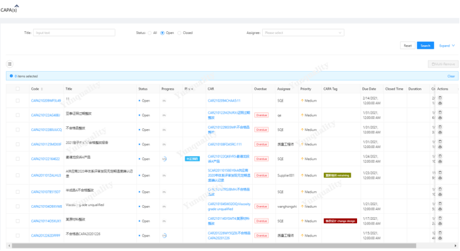Screen dimensions: 460x251
Task: Tick the checkbox for row CAPA21012280UUCQ
Action: tap(18, 129)
